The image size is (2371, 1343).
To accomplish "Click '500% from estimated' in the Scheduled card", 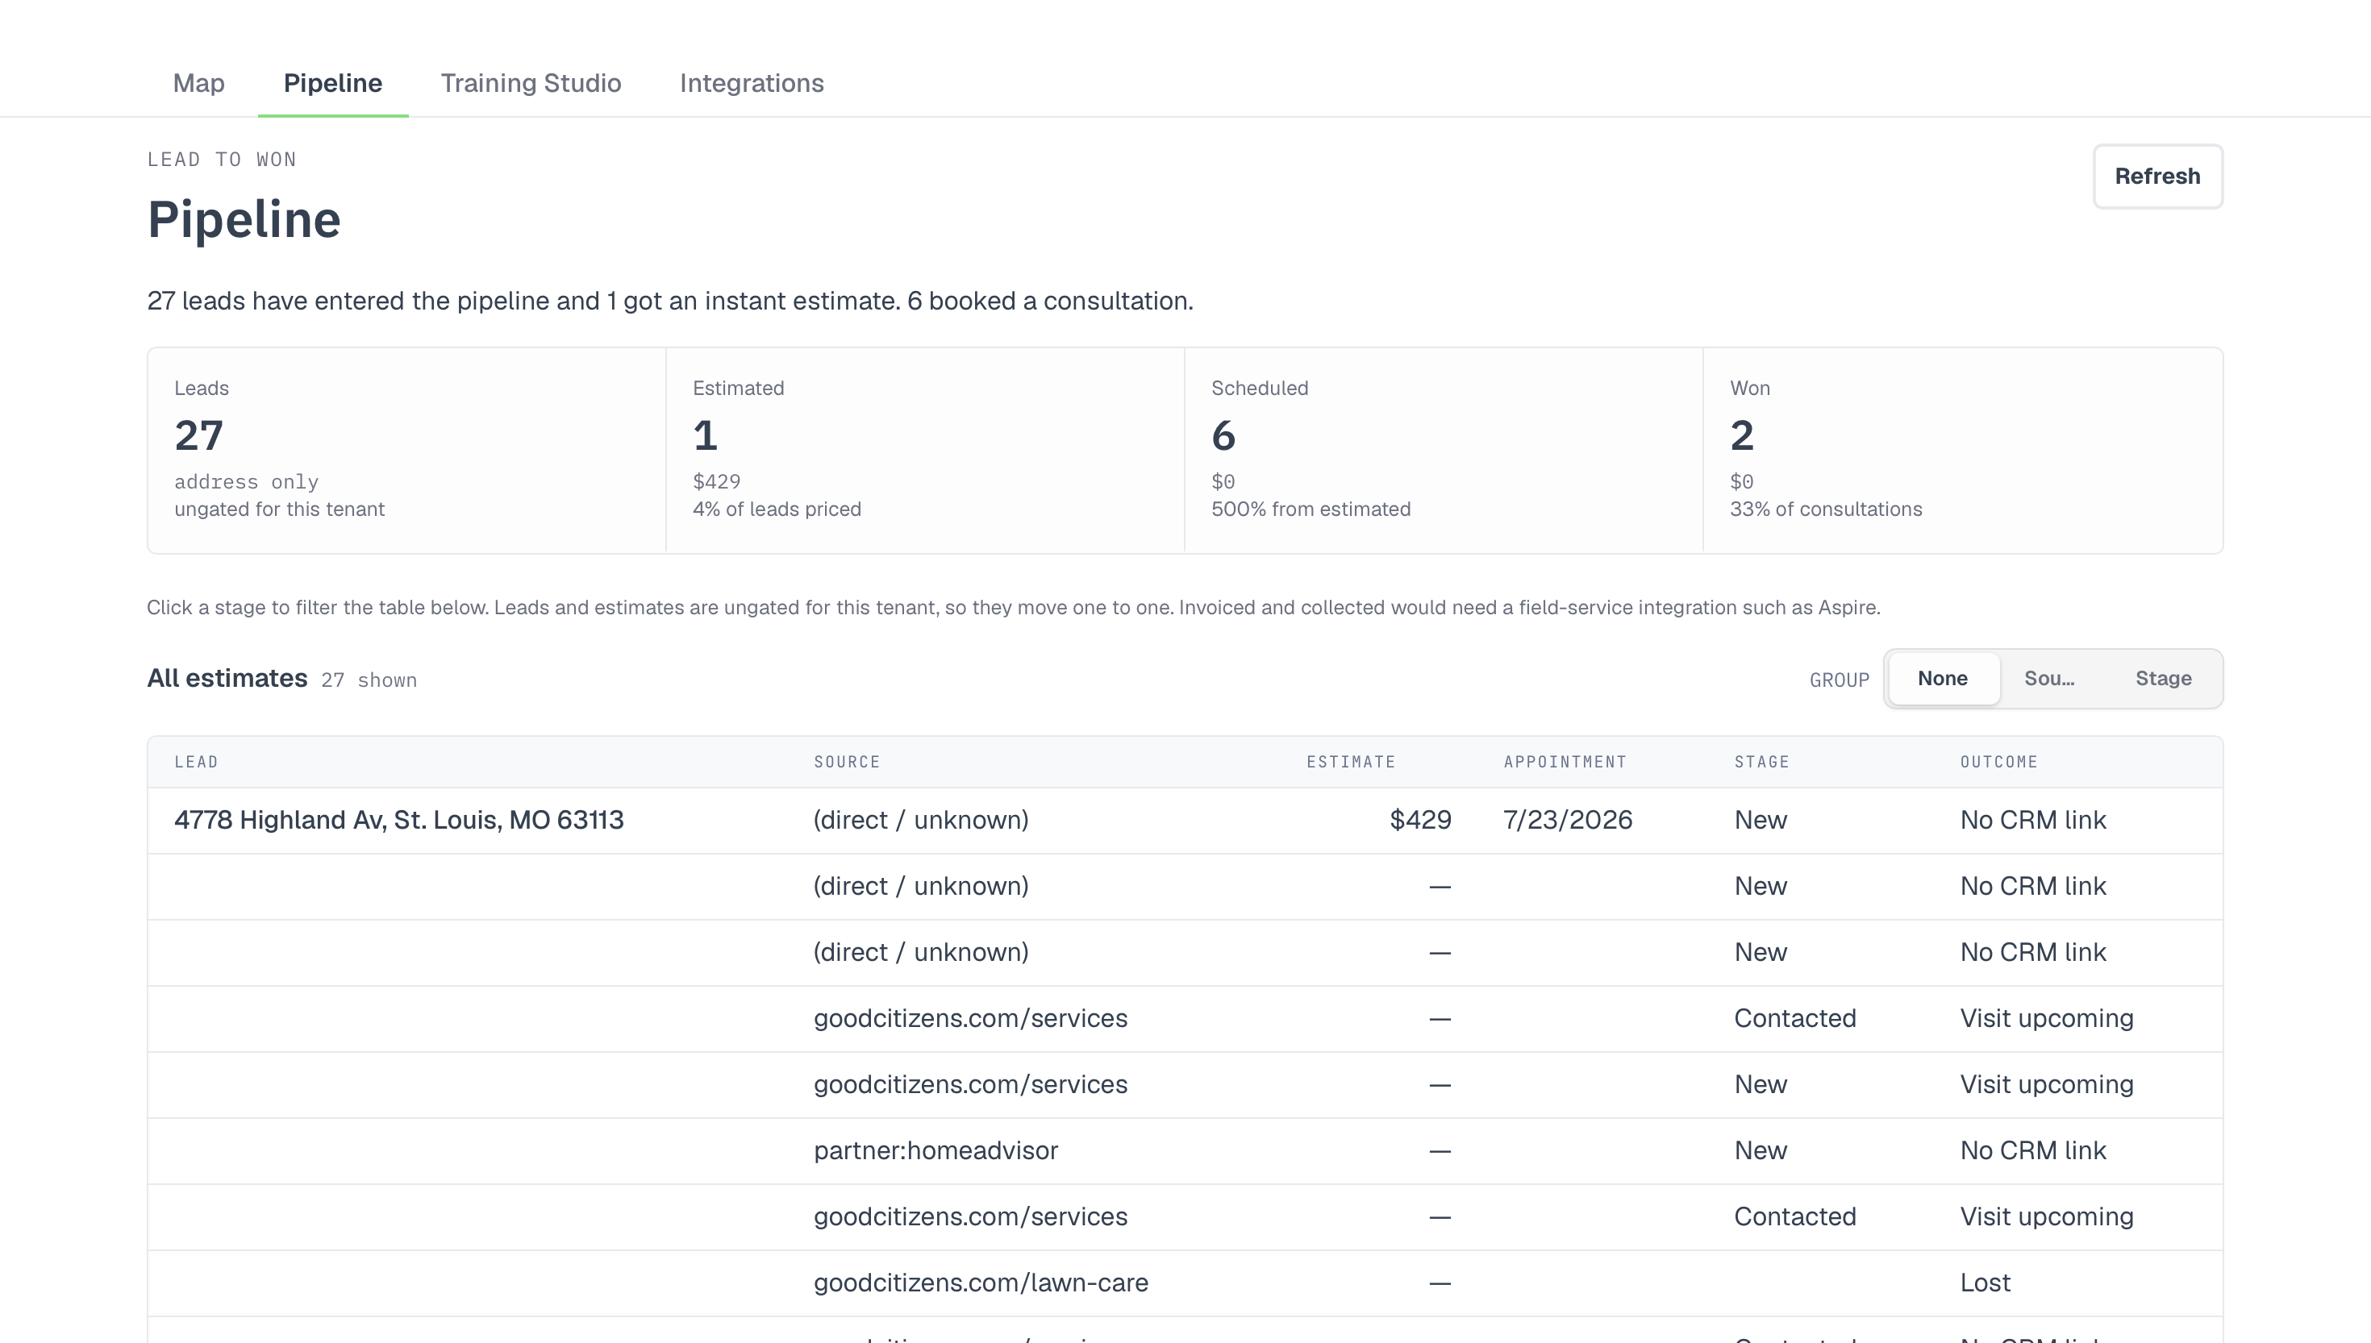I will [1311, 509].
